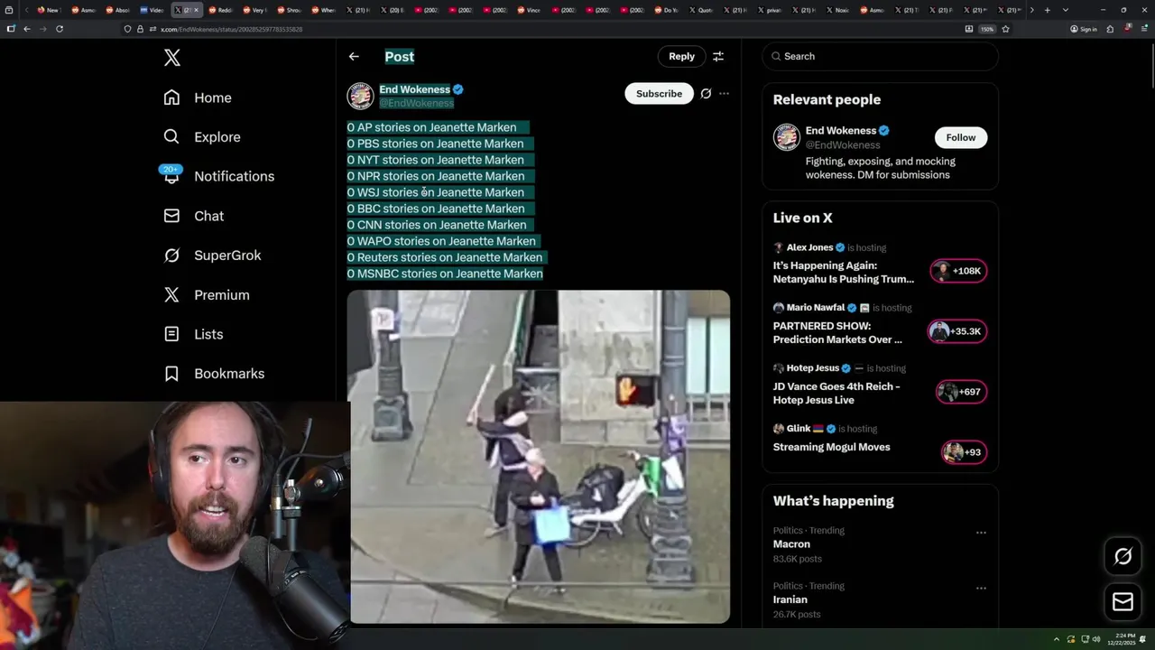Open the post's three-dot More menu
This screenshot has height=650, width=1155.
(x=724, y=93)
